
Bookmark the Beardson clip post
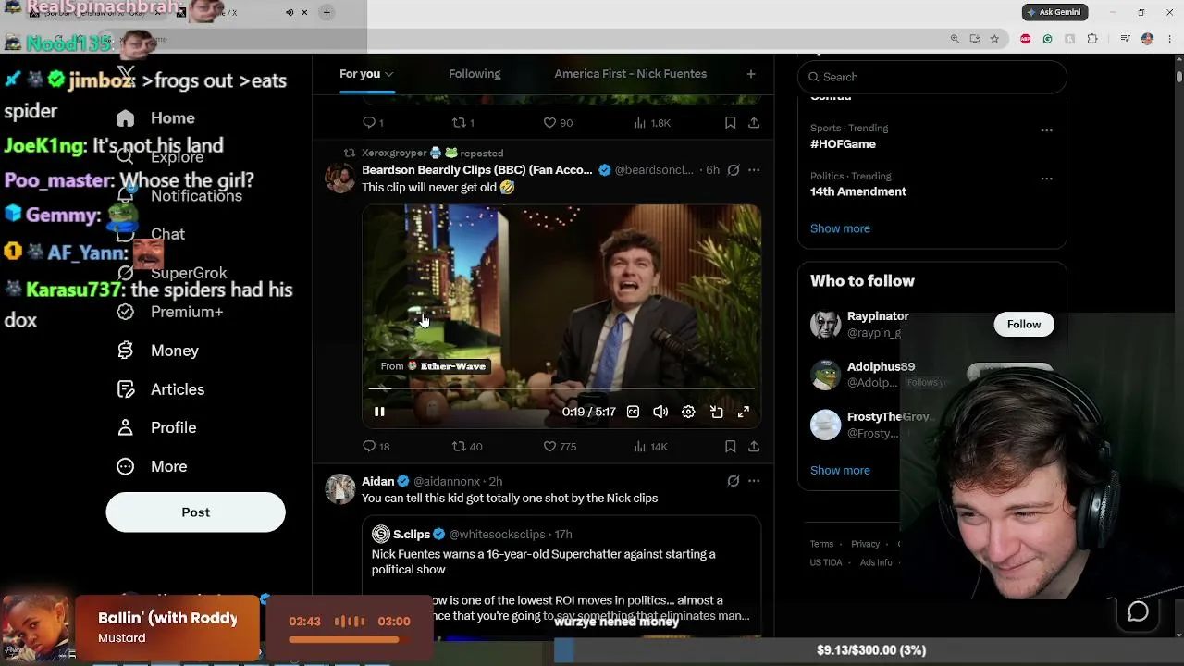point(730,446)
